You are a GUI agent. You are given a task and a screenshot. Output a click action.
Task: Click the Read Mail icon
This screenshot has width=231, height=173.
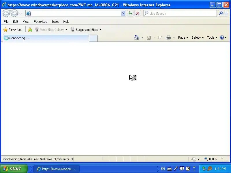(160, 37)
